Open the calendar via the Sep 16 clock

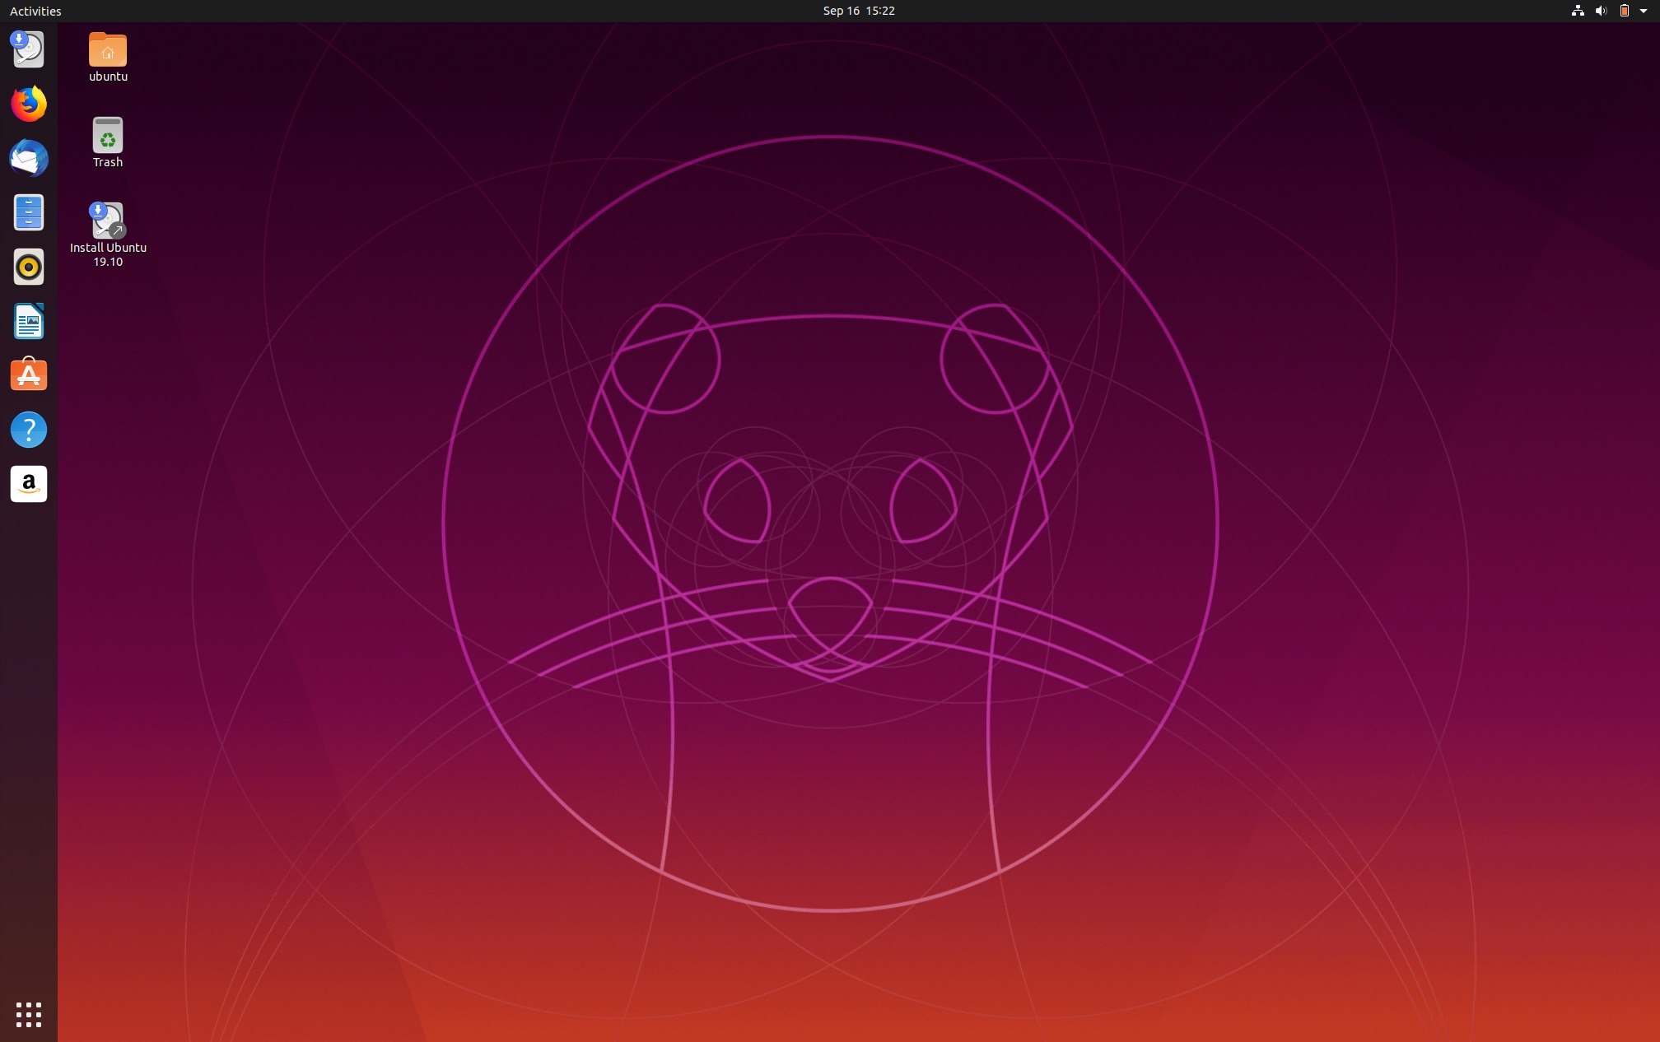pos(858,11)
